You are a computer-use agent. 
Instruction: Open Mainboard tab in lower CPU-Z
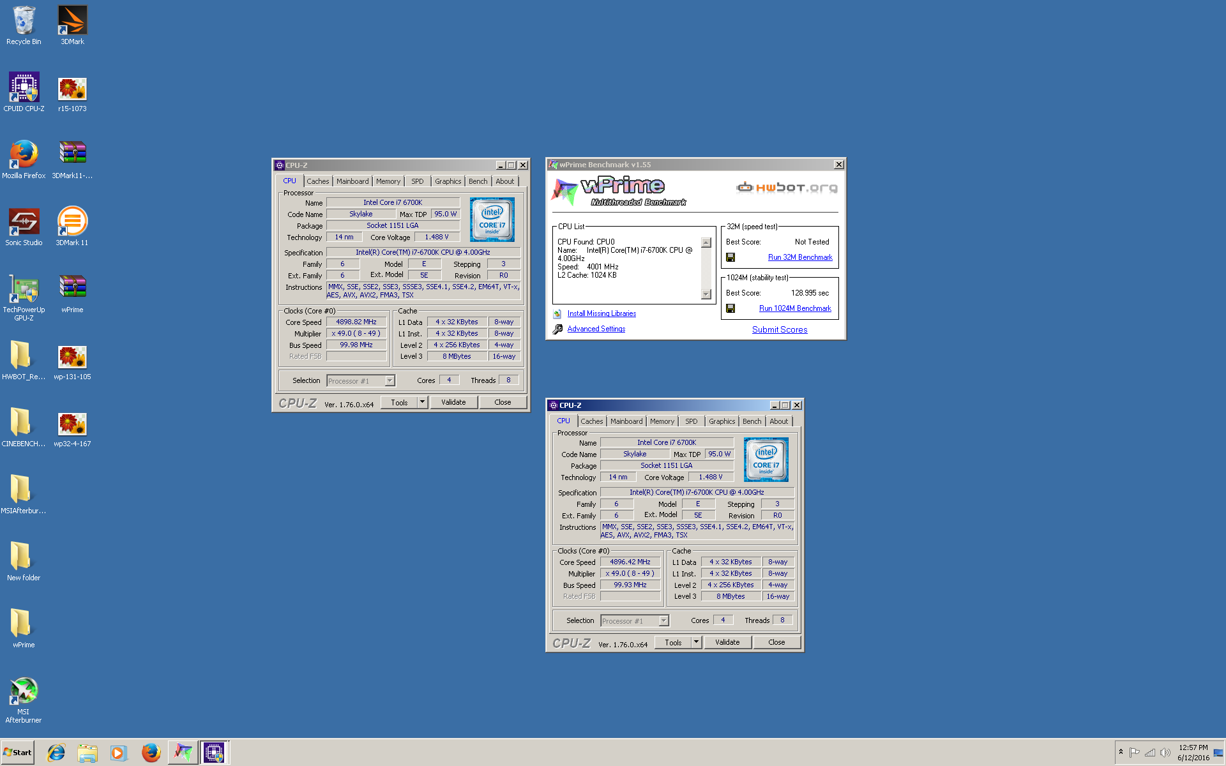626,421
